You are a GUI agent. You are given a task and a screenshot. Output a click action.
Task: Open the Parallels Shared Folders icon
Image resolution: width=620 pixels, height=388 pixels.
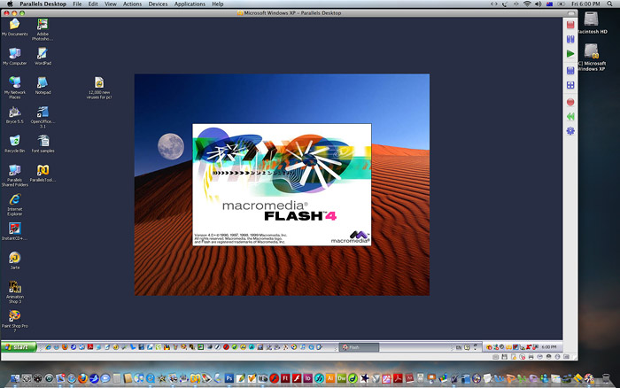(x=14, y=170)
